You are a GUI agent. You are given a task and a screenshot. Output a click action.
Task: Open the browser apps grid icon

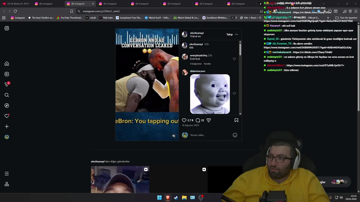click(4, 18)
